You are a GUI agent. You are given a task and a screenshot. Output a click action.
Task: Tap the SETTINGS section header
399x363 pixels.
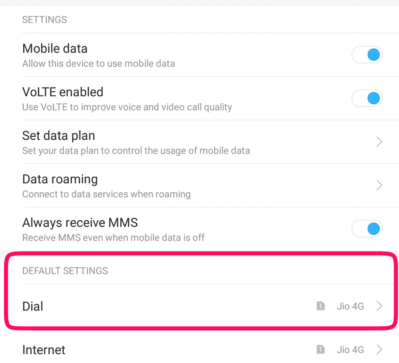click(x=45, y=20)
